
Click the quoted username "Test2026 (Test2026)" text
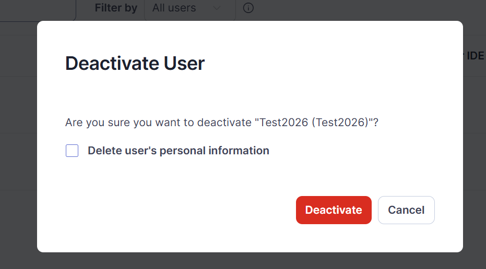tap(314, 123)
